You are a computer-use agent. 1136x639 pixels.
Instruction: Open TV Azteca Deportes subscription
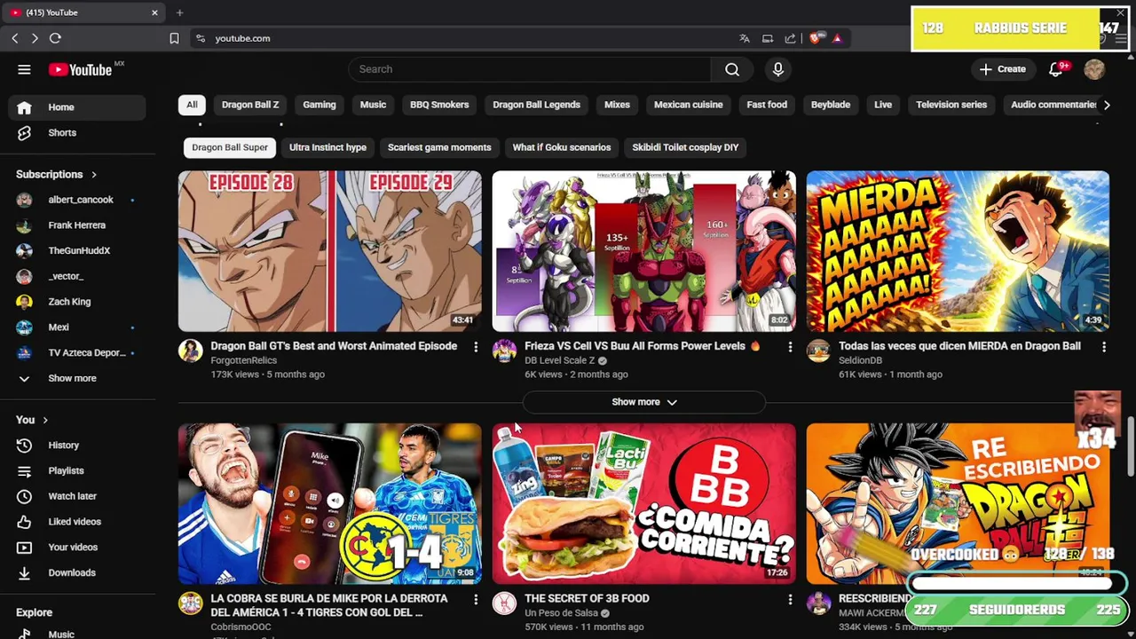click(x=75, y=352)
